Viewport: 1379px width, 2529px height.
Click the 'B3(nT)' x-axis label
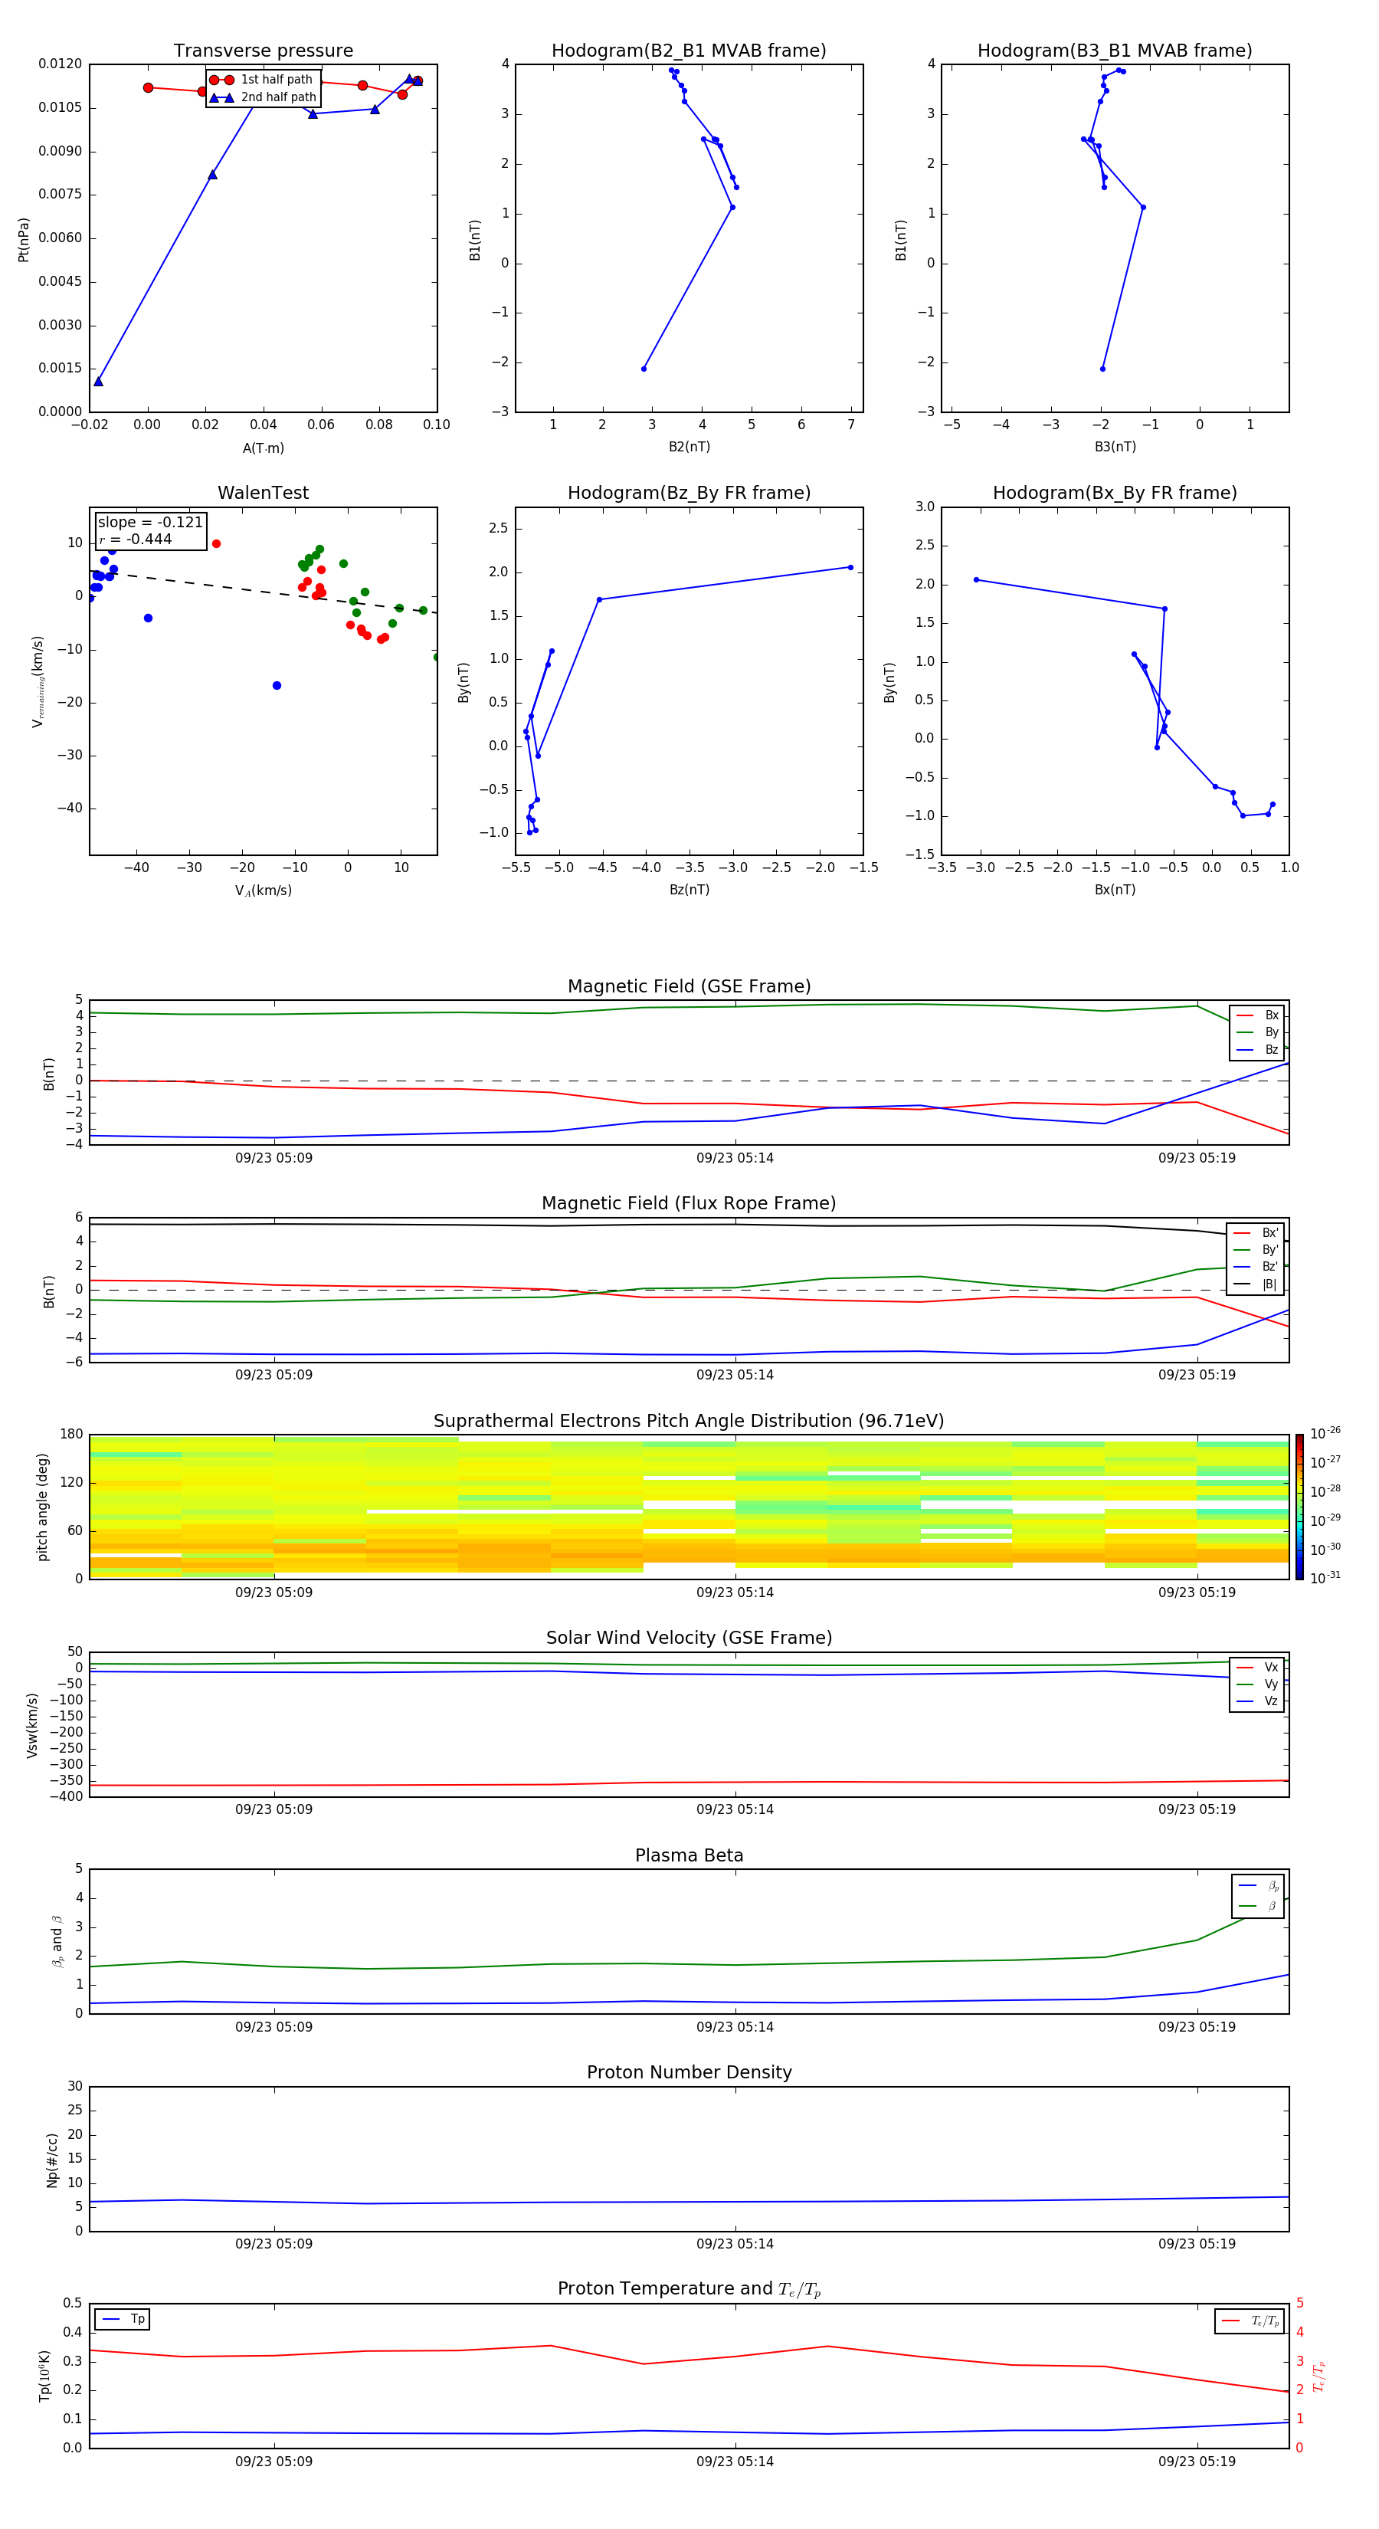point(1115,448)
